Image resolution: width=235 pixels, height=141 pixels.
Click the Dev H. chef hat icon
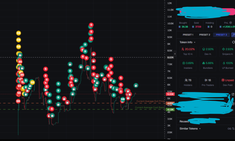pyautogui.click(x=203, y=49)
